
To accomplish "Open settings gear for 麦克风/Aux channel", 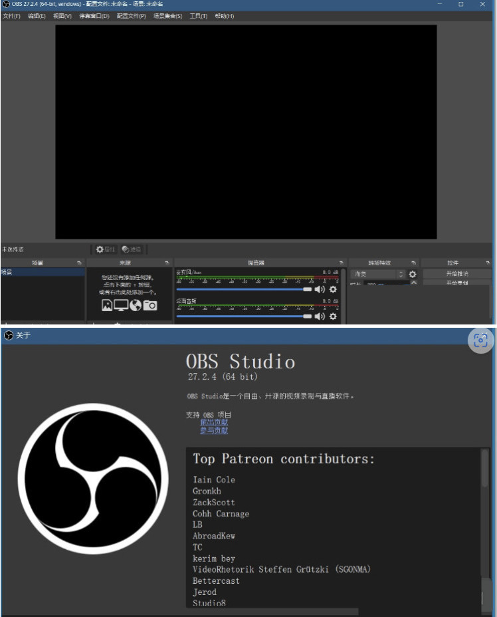I will (333, 290).
